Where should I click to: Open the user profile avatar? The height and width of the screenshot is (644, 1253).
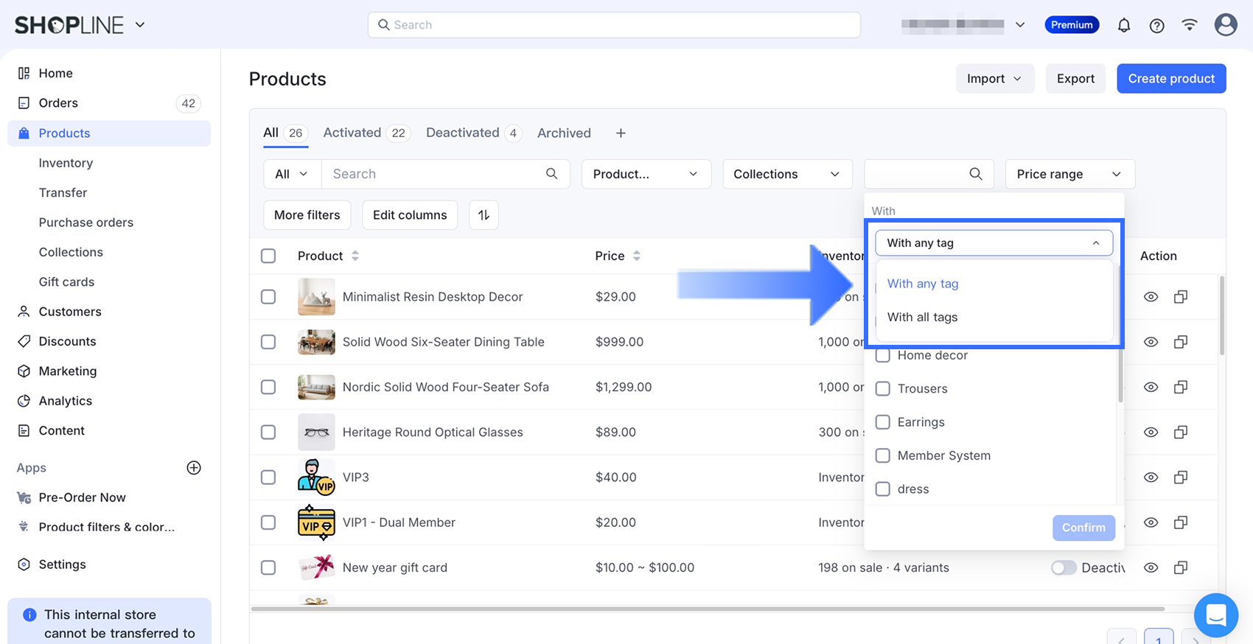(1225, 25)
